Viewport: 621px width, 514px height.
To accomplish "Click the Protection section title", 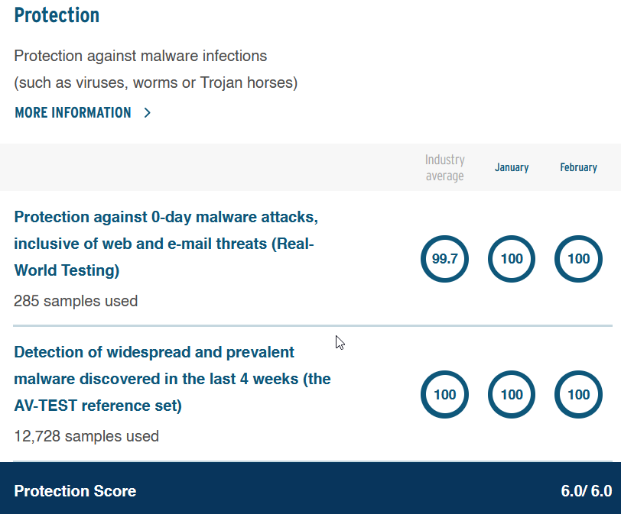I will pos(57,15).
